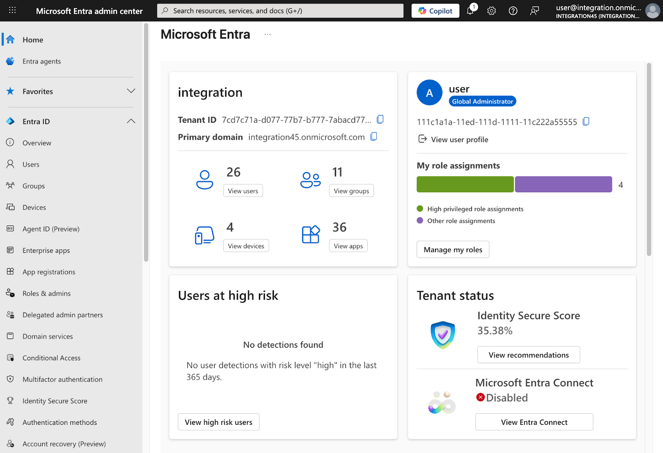
Task: Open the notifications bell icon
Action: pyautogui.click(x=470, y=11)
